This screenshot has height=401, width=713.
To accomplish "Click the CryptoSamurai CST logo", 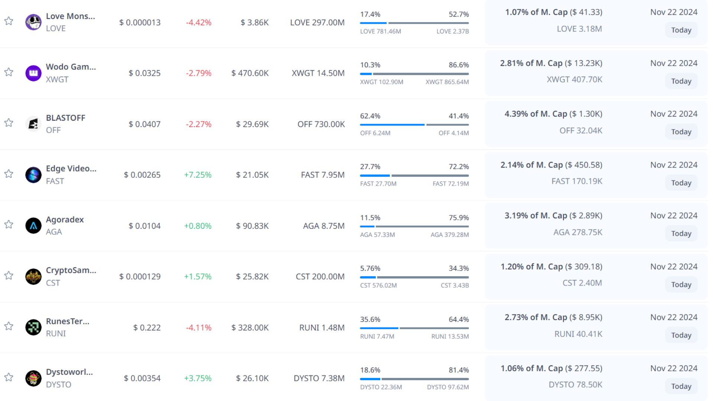I will tap(33, 277).
